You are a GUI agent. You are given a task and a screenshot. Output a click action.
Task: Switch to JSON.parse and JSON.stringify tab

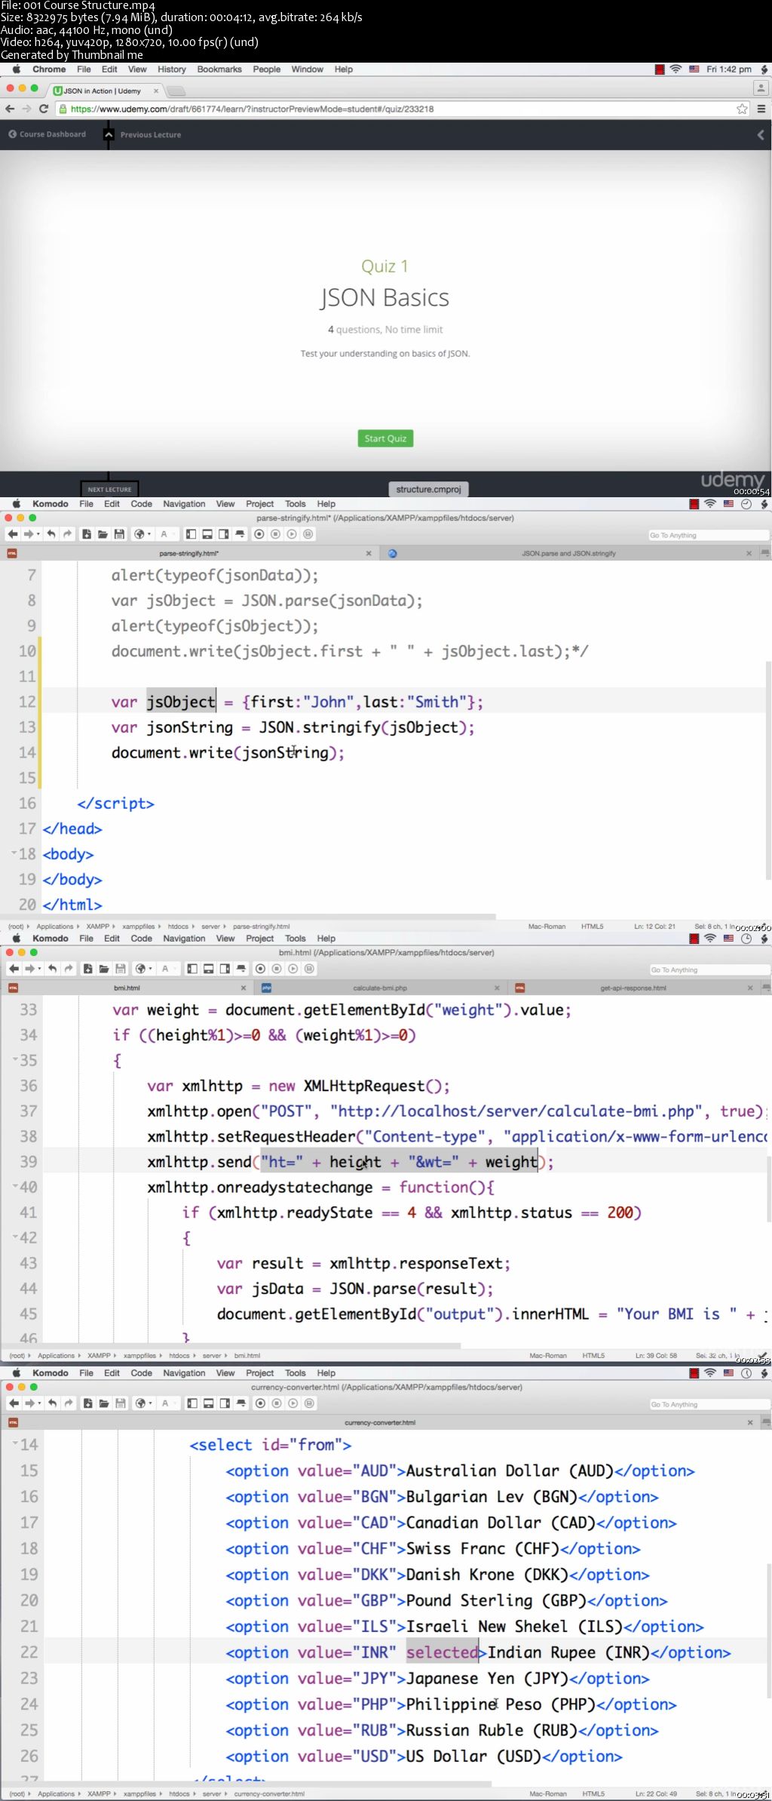pos(569,553)
